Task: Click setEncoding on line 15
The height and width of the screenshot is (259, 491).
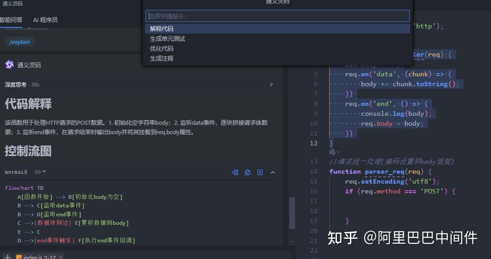Action: coord(383,181)
